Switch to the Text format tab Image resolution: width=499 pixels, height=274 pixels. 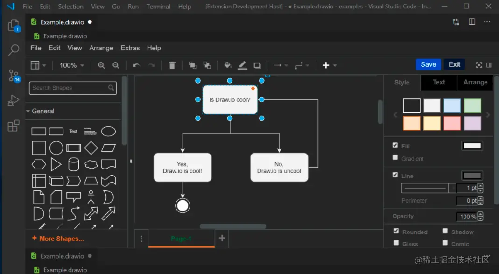[x=439, y=82]
